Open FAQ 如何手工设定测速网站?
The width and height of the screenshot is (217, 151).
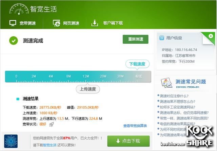click(x=177, y=107)
